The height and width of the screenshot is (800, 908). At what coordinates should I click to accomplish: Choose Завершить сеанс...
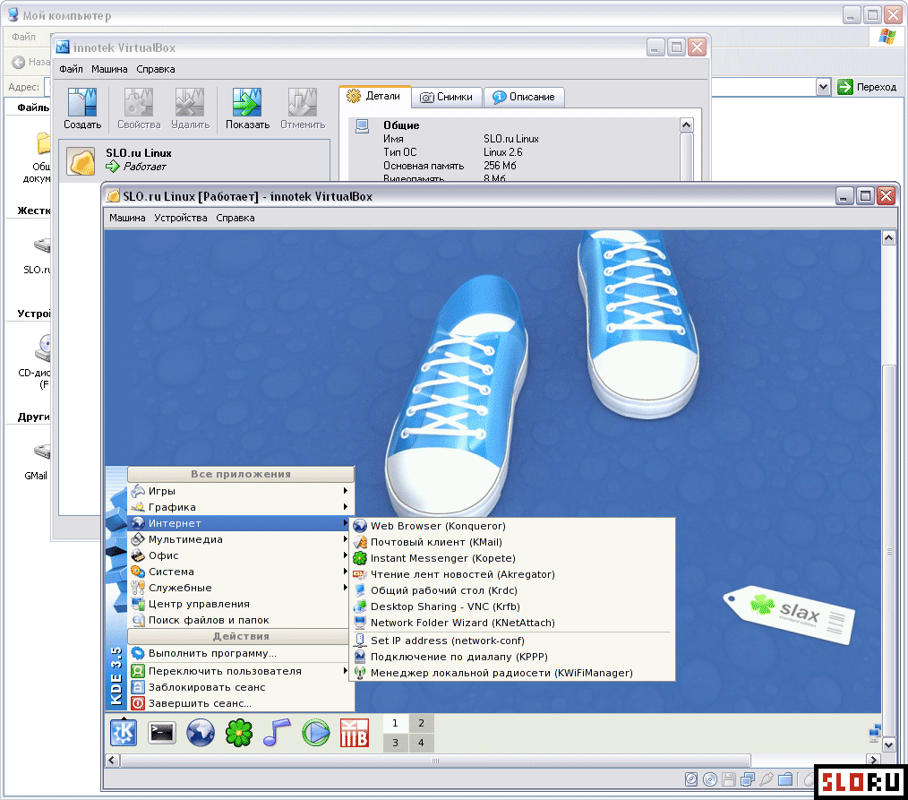tap(240, 703)
